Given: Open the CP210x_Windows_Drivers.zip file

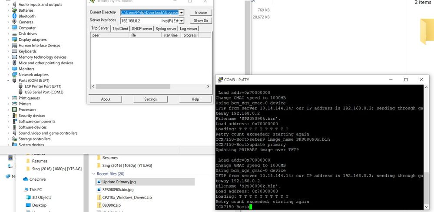Looking at the screenshot, I should [x=127, y=197].
